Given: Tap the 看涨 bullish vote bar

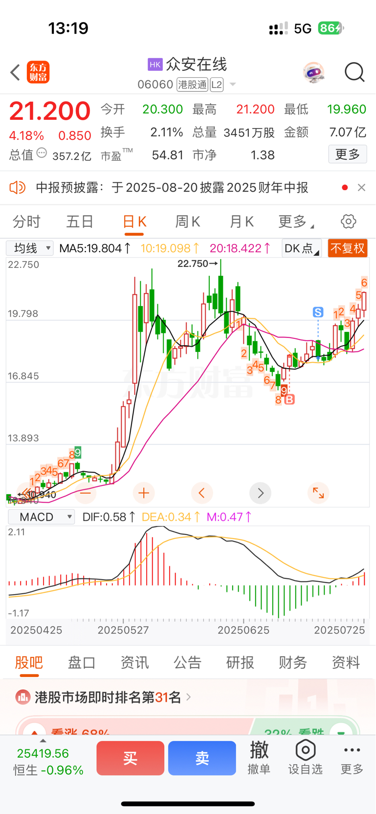Looking at the screenshot, I should [133, 726].
